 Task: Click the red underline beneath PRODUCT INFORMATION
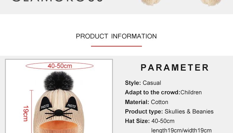(x=116, y=46)
